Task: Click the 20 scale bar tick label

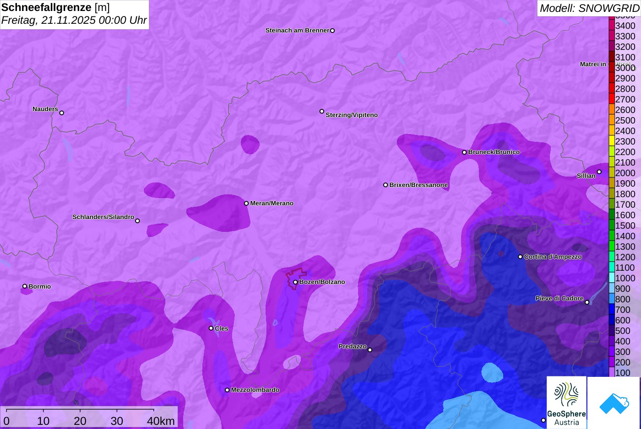Action: click(80, 421)
